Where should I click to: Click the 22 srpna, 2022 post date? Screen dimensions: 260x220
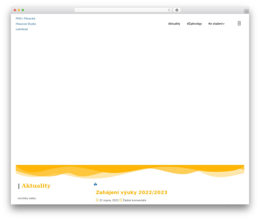109,200
